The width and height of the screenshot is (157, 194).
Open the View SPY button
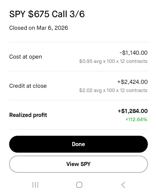click(x=78, y=164)
